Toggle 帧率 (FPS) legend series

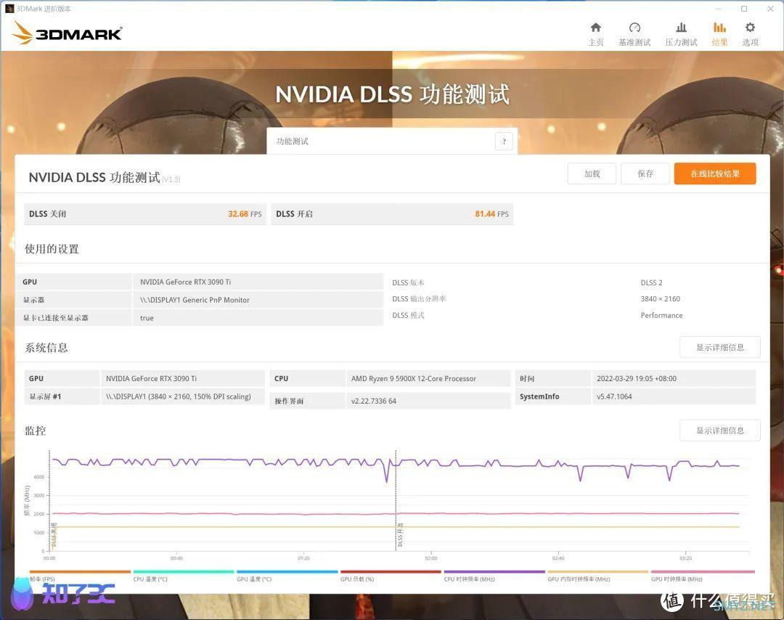coord(80,576)
